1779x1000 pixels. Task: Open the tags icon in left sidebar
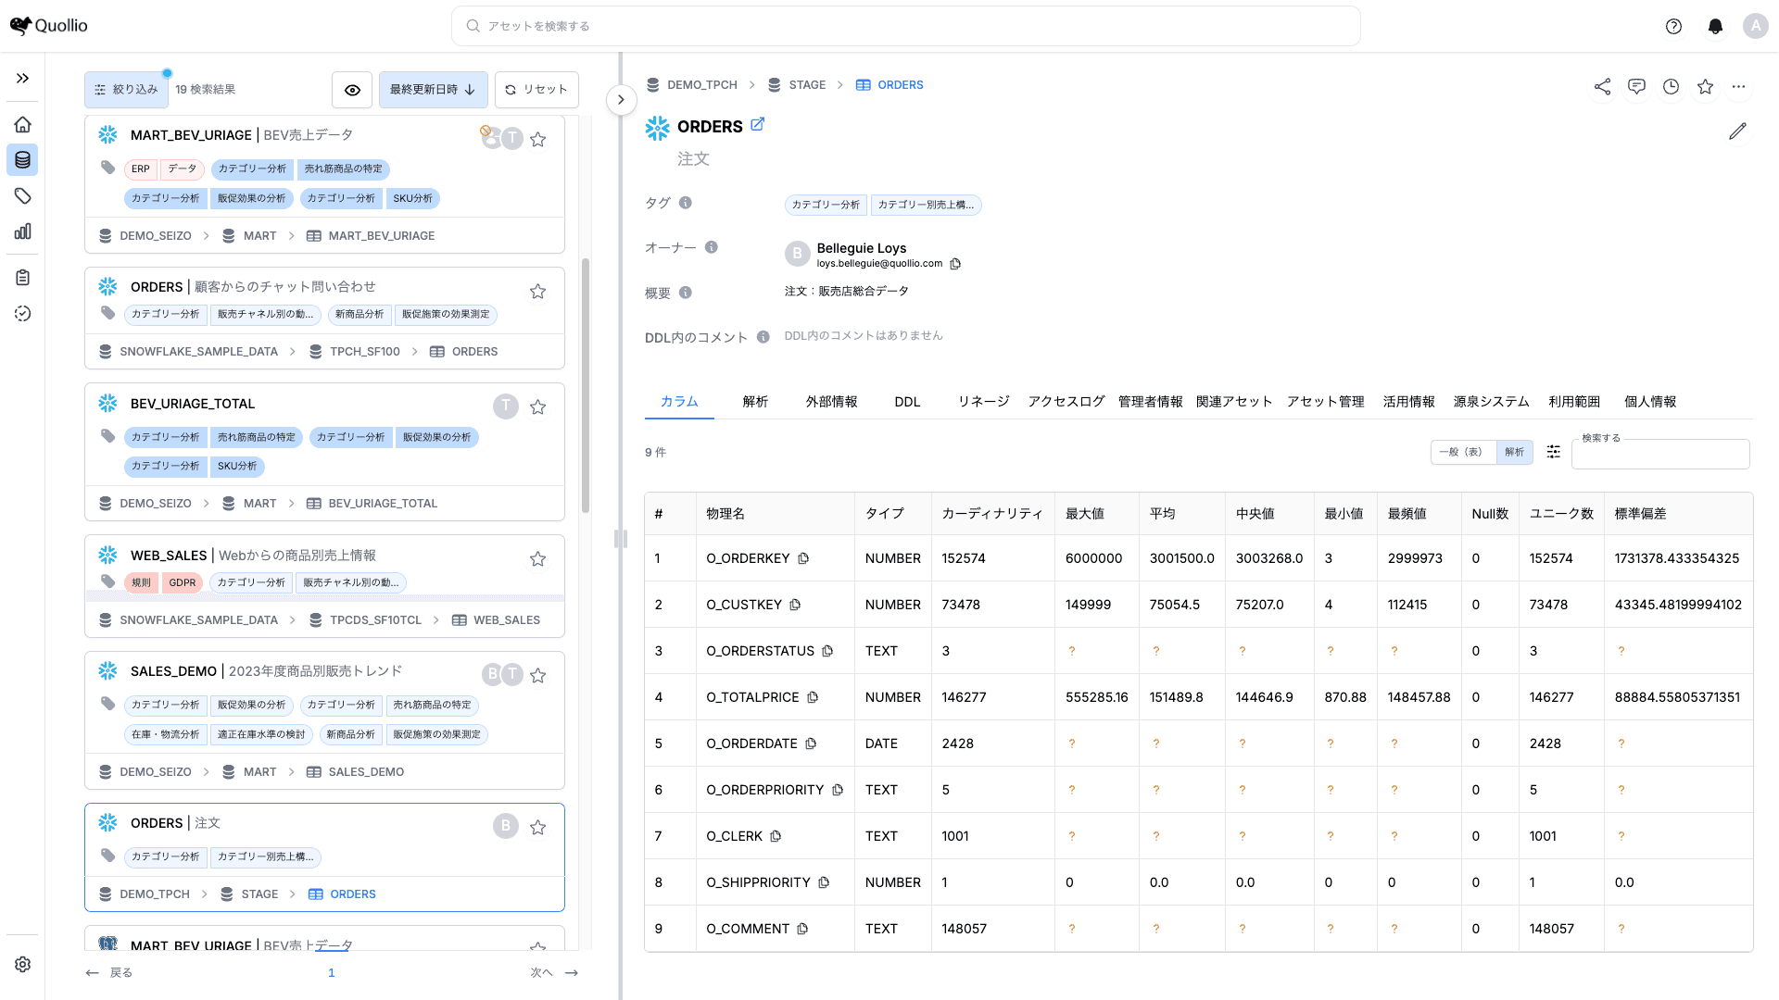tap(23, 195)
